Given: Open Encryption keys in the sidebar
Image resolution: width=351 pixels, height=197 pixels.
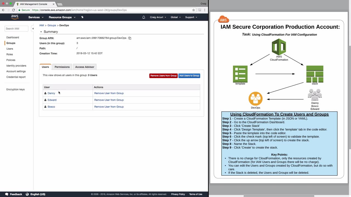Looking at the screenshot, I should (x=15, y=89).
